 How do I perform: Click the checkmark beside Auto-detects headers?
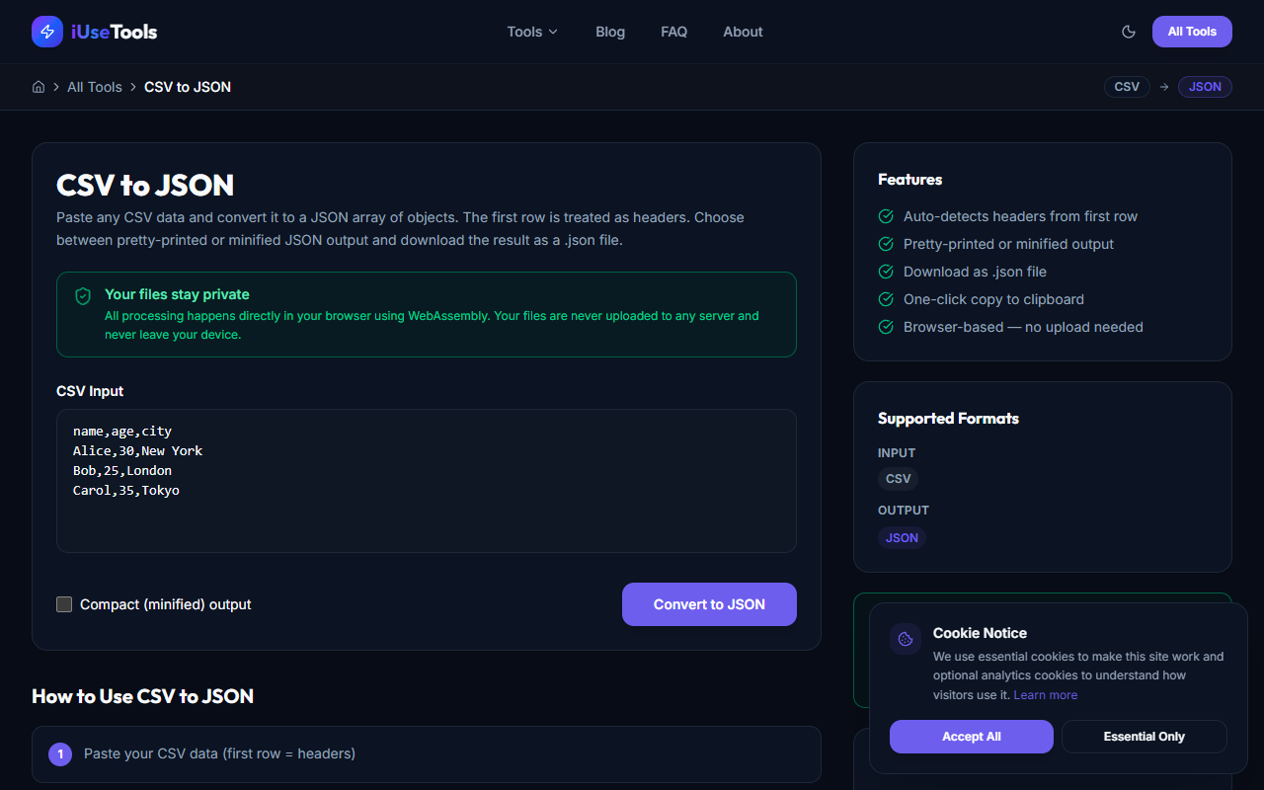pos(886,216)
